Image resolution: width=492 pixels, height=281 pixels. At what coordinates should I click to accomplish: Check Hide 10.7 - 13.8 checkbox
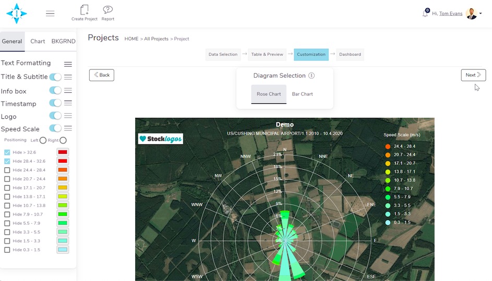pyautogui.click(x=7, y=206)
